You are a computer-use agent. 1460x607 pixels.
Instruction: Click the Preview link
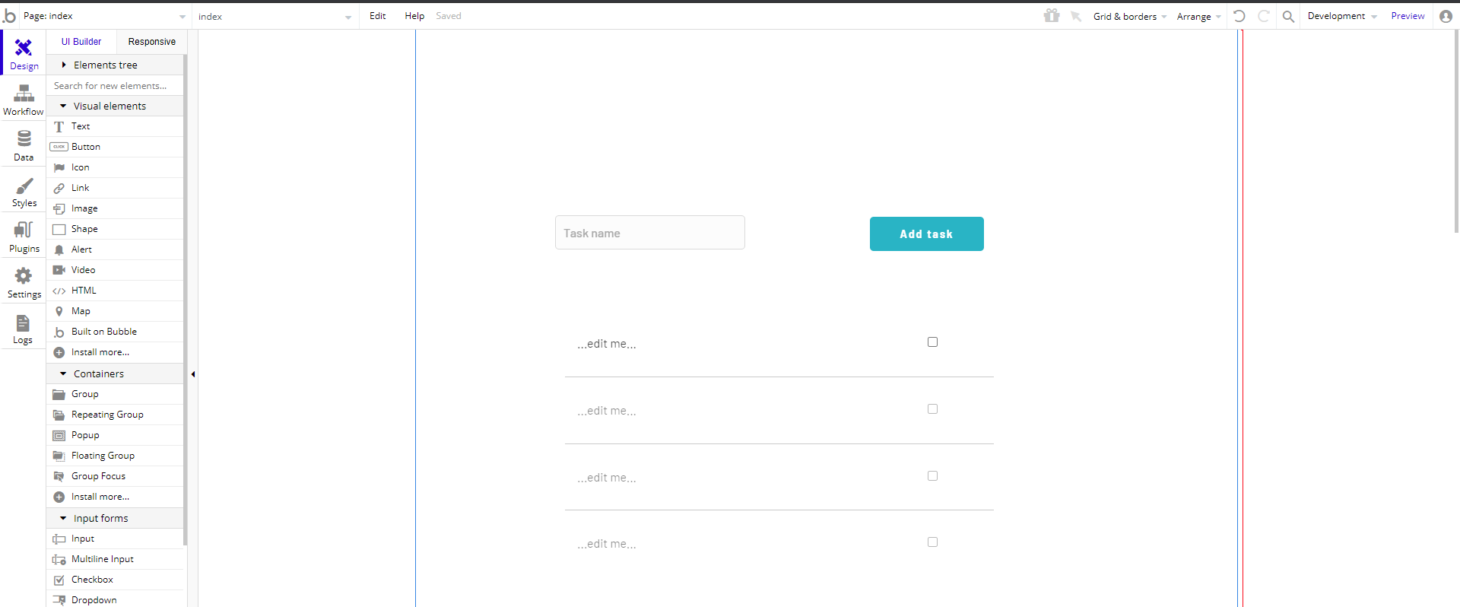point(1408,16)
